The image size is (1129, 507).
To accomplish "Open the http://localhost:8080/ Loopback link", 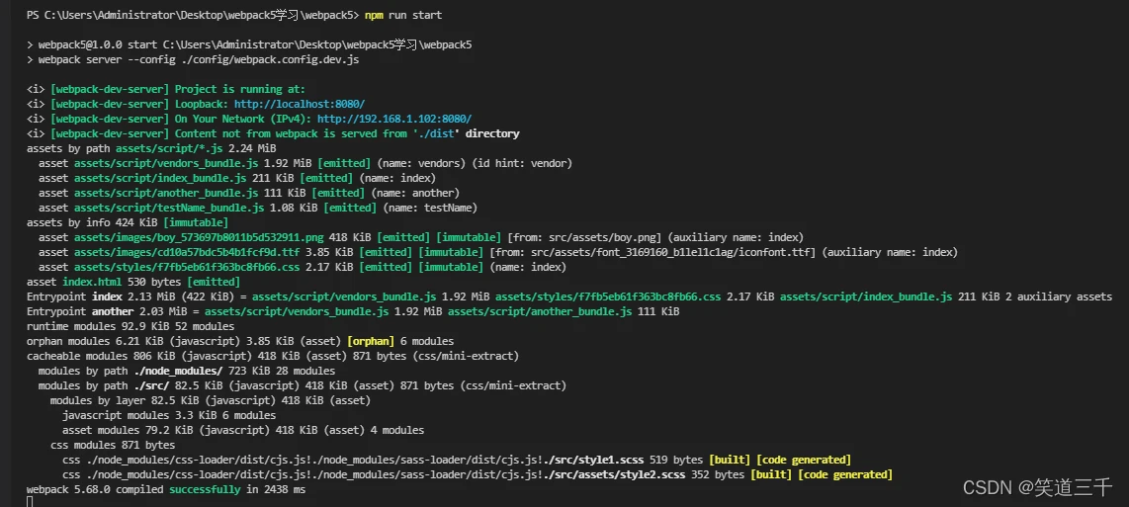I will (299, 104).
